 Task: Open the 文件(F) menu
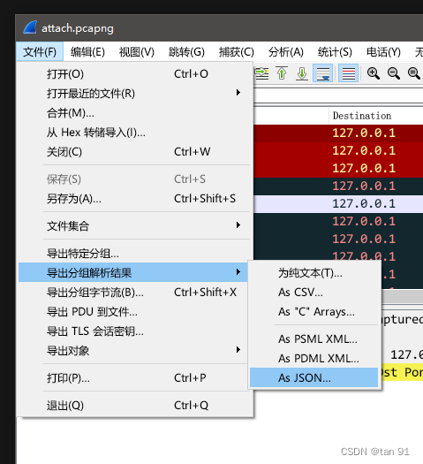40,52
